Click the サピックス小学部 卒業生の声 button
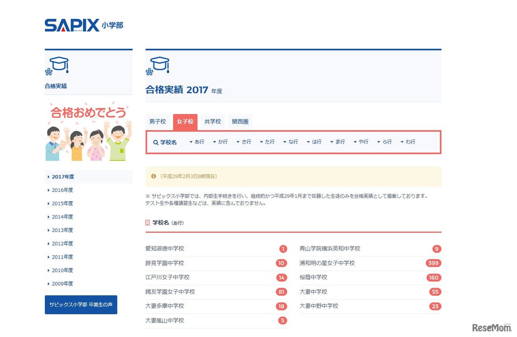Image resolution: width=517 pixels, height=337 pixels. (x=81, y=305)
